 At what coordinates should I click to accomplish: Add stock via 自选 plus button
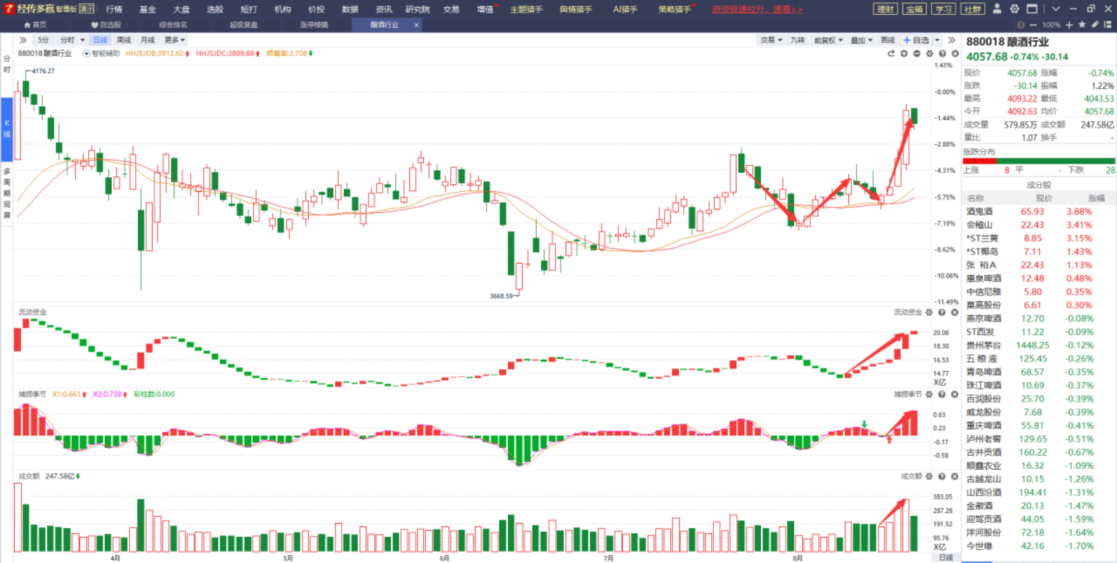pos(916,40)
